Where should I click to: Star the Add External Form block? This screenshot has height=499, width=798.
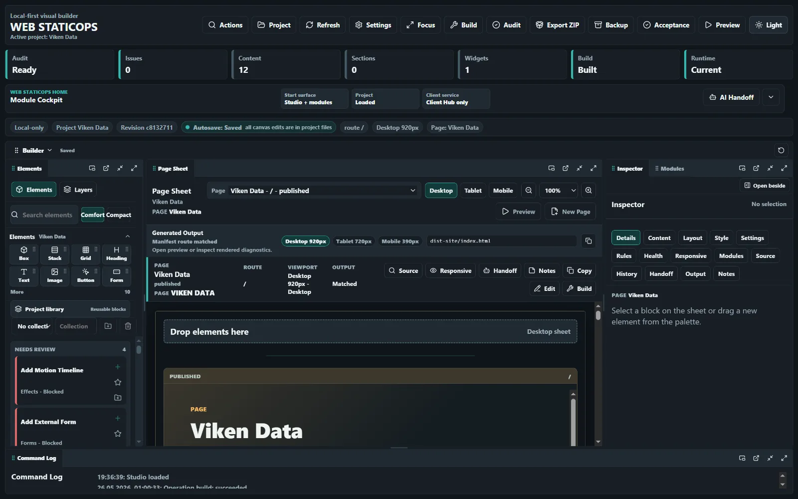[x=118, y=434]
